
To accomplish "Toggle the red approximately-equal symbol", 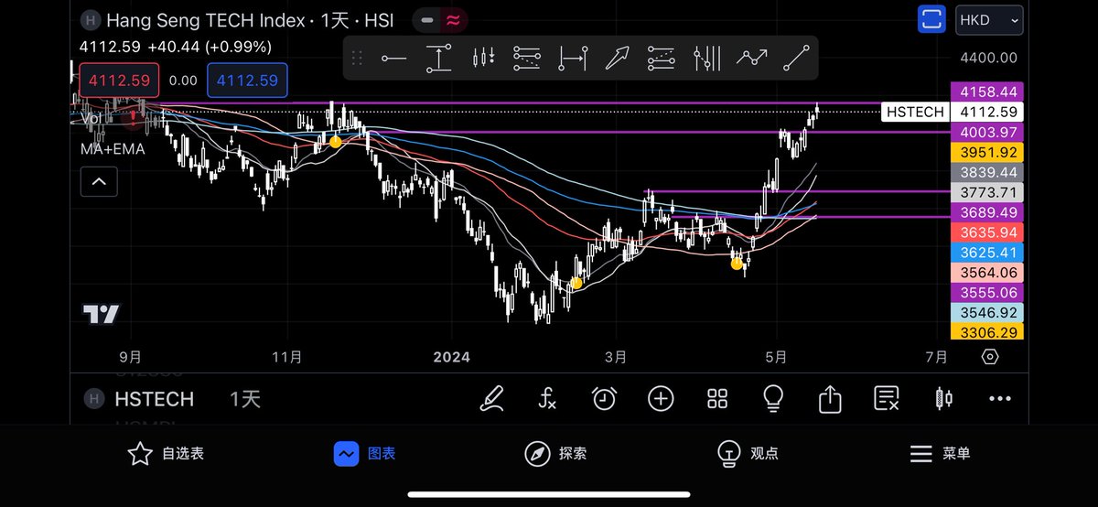I will (452, 19).
